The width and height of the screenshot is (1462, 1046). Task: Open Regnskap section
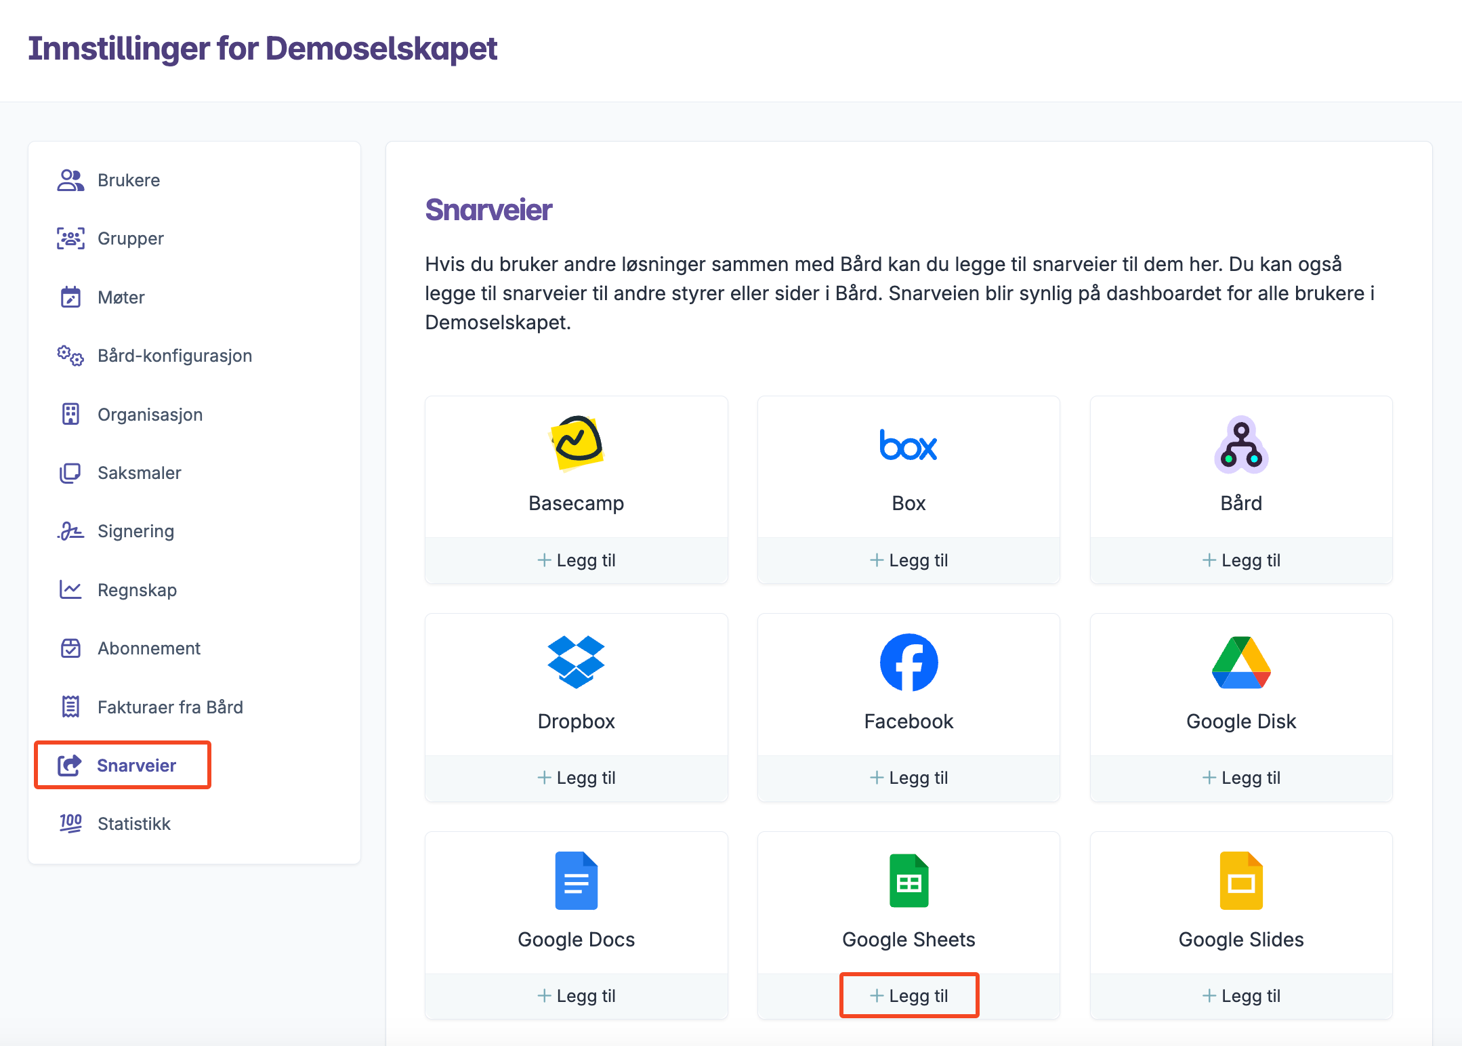click(x=137, y=589)
